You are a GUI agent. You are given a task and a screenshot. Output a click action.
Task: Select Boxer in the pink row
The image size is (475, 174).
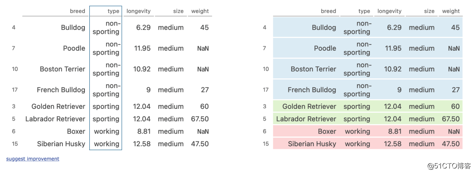327,131
